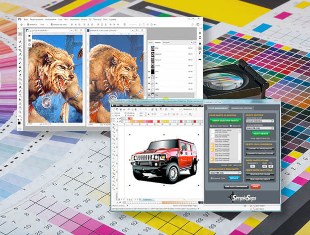Click the Photoshop Ps logo icon
Screen dimensions: 310x235
tap(19, 19)
